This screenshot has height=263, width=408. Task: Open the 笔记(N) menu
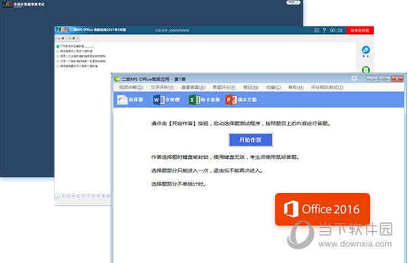click(x=250, y=88)
